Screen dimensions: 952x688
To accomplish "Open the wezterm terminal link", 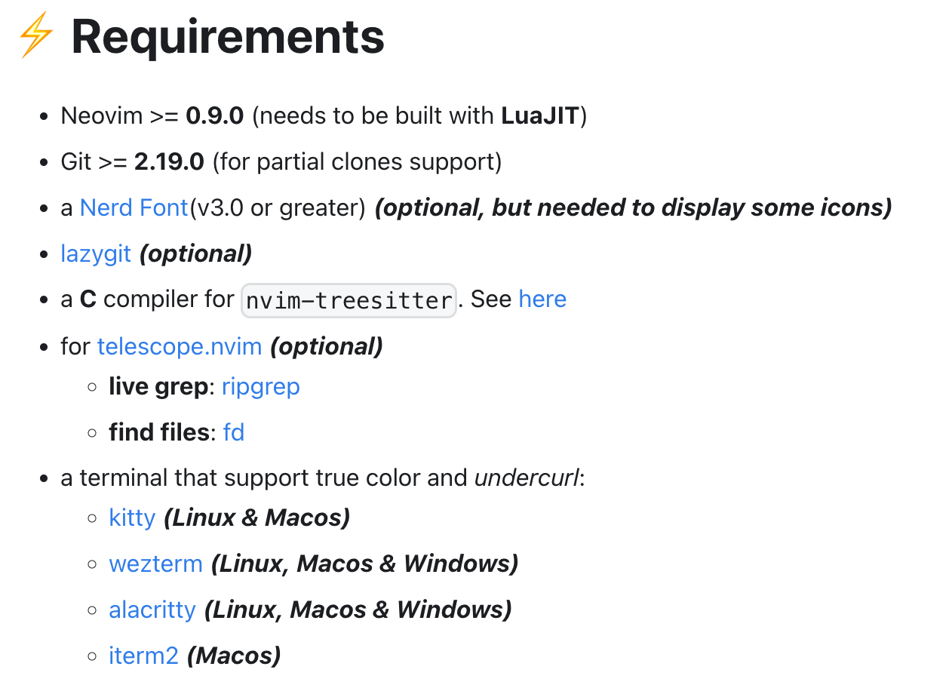I will pyautogui.click(x=156, y=564).
